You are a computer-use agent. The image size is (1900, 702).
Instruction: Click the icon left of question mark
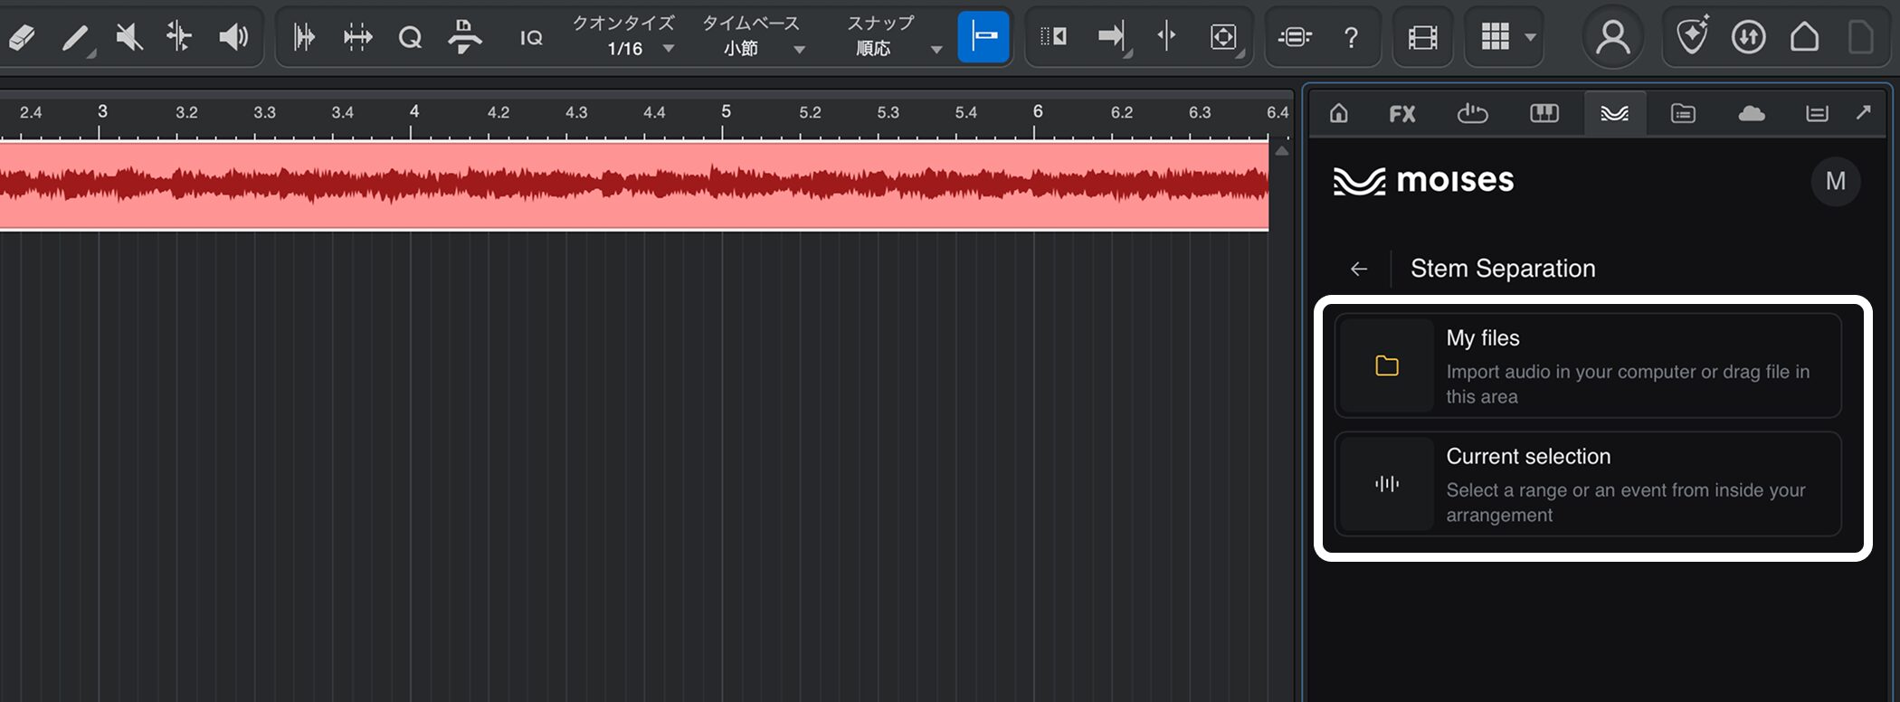[1295, 37]
